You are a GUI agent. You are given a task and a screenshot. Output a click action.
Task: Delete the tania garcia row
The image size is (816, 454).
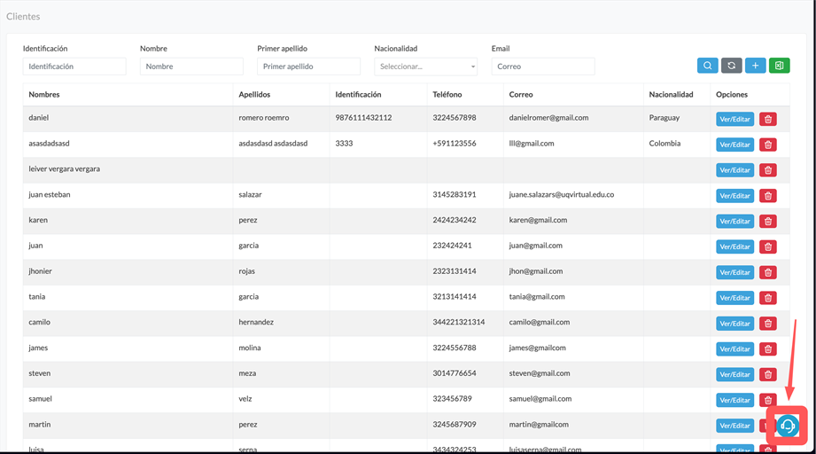tap(767, 298)
